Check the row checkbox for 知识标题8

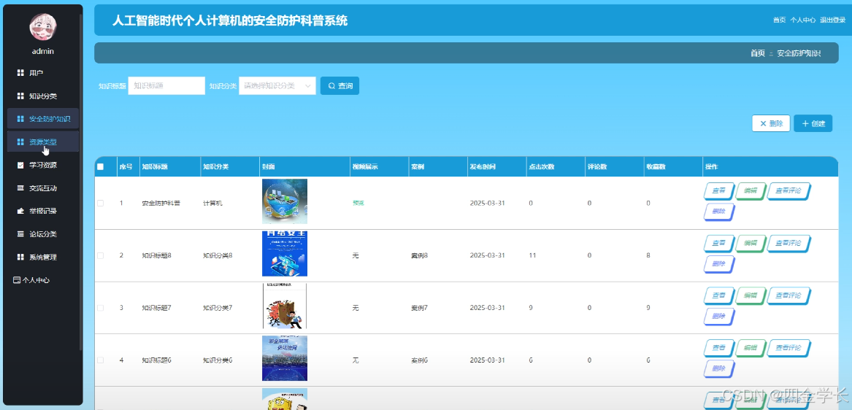pos(100,255)
